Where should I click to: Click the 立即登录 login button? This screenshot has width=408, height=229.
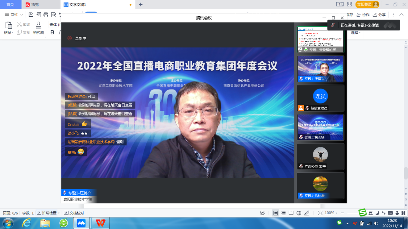(x=367, y=4)
